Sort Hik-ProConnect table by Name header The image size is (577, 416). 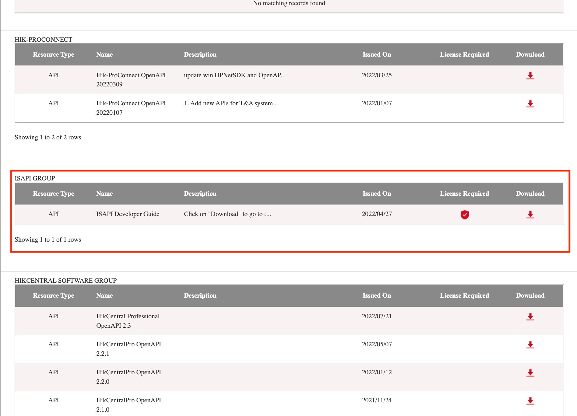(x=104, y=54)
